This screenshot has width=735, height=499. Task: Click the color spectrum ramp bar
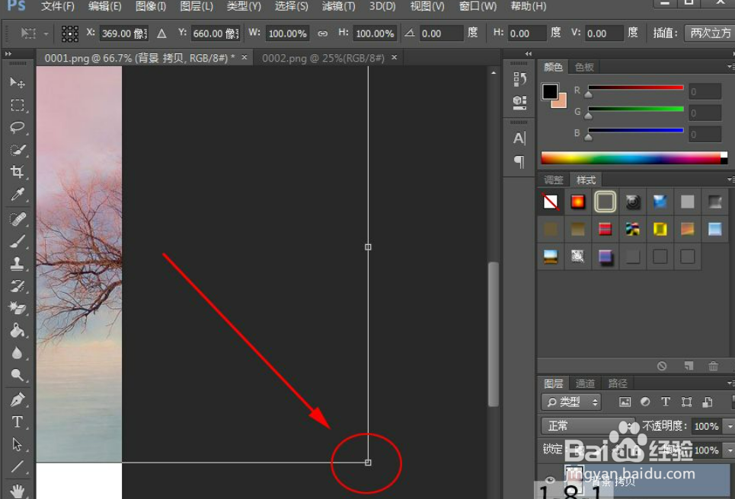(x=634, y=157)
